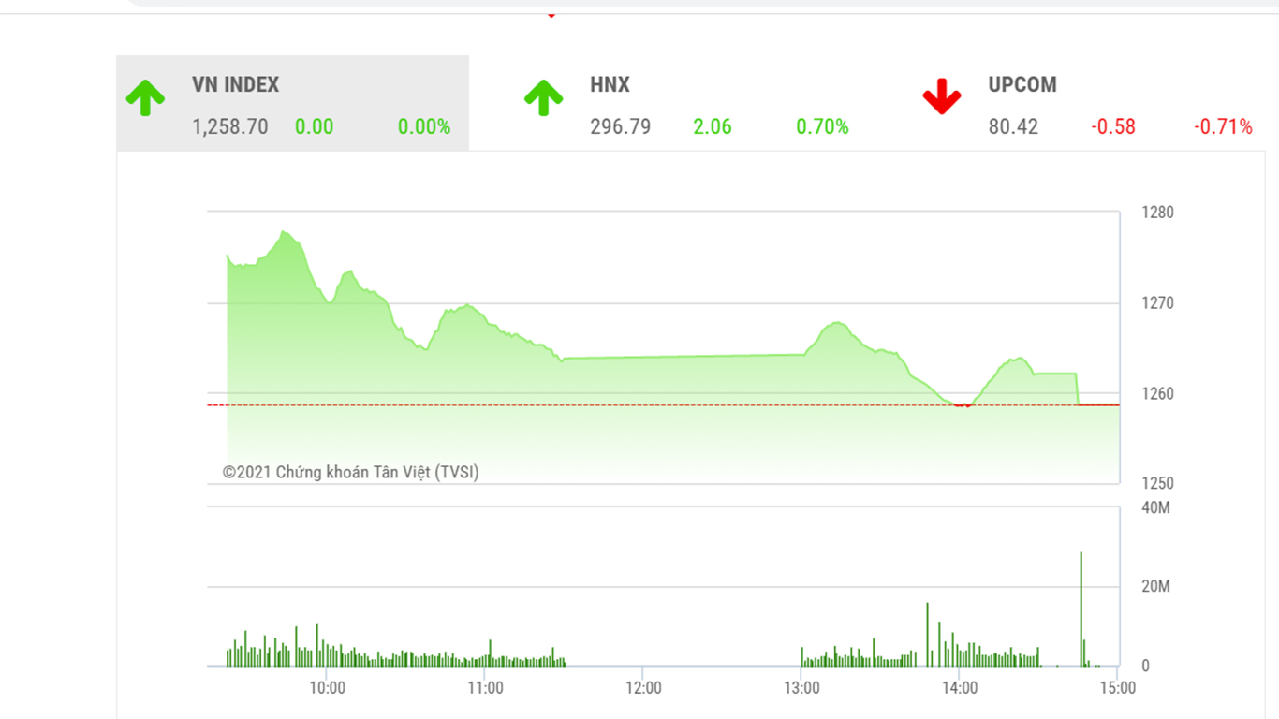Image resolution: width=1279 pixels, height=719 pixels.
Task: Click the 20M volume axis label
Action: (1156, 587)
